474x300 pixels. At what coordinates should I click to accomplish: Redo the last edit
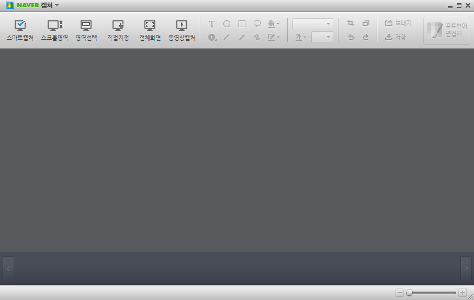click(366, 37)
